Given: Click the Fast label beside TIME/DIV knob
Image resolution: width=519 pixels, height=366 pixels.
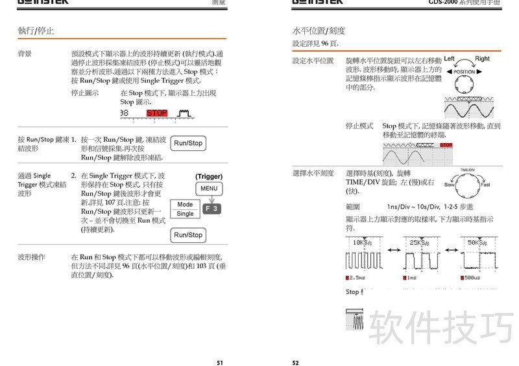Looking at the screenshot, I should pyautogui.click(x=485, y=185).
